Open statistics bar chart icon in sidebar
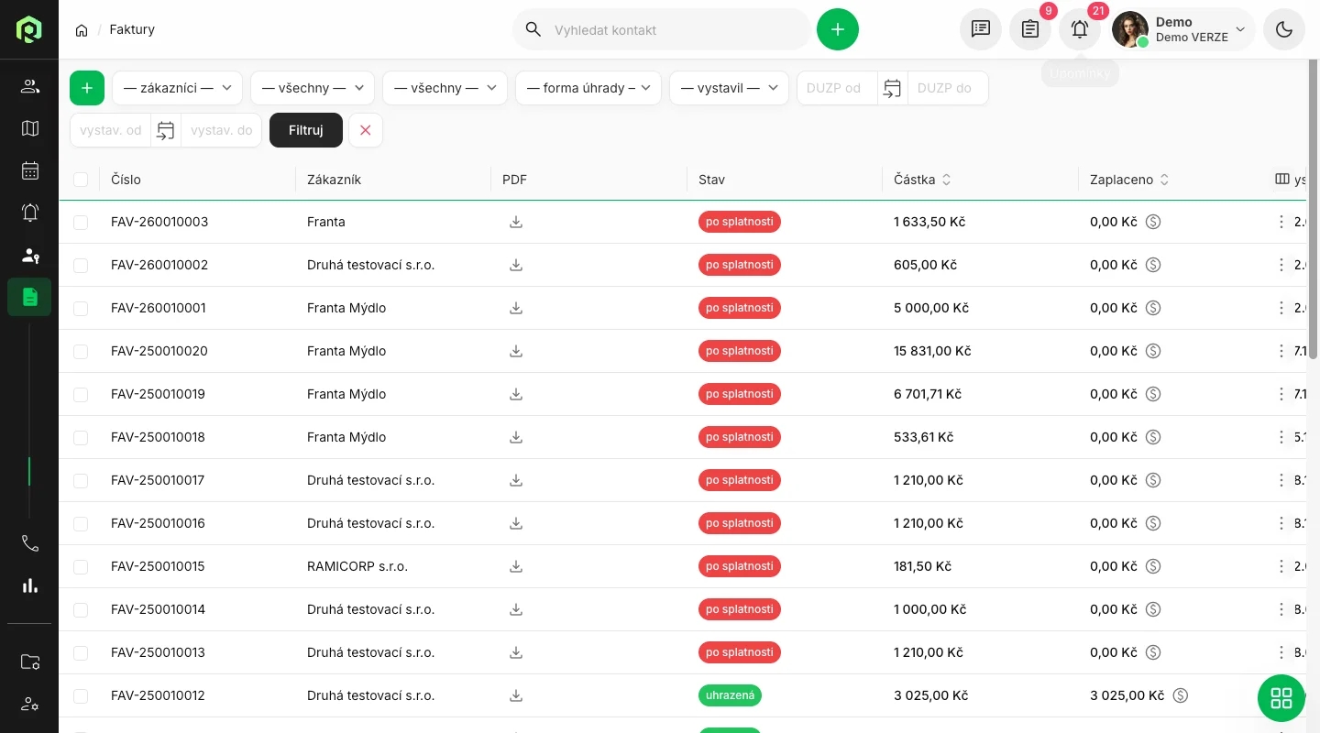The width and height of the screenshot is (1320, 733). click(x=30, y=585)
